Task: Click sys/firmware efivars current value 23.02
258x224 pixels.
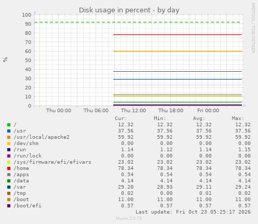Action: (x=126, y=162)
